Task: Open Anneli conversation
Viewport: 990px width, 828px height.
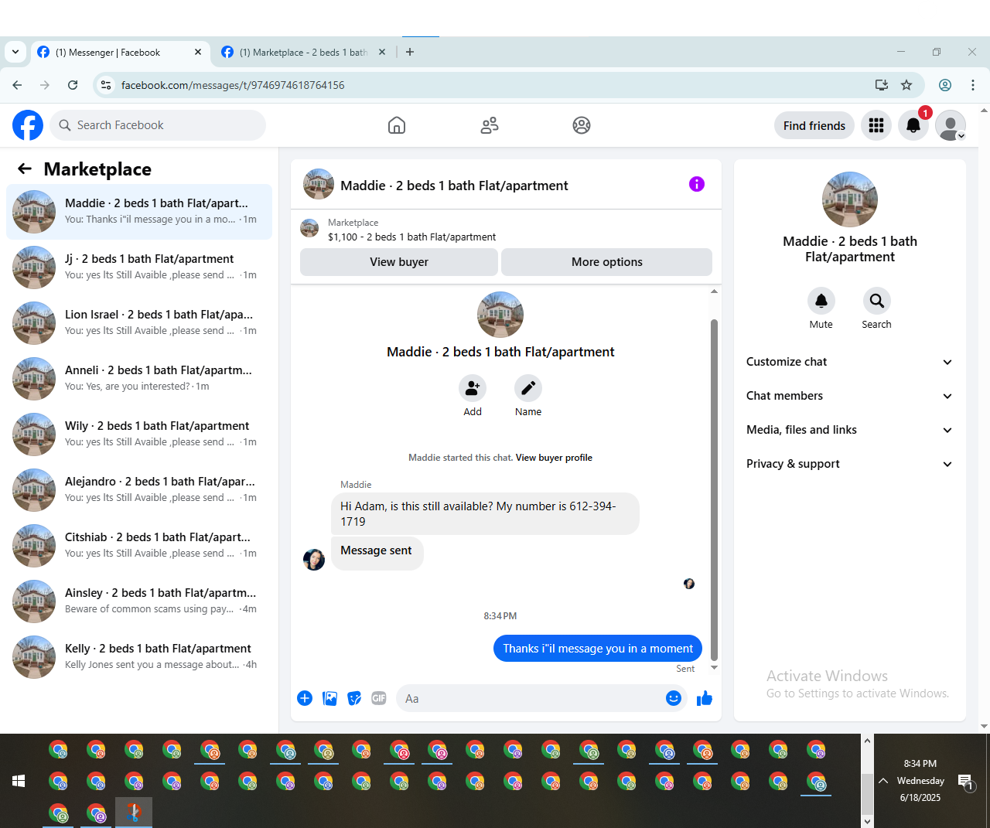Action: 139,378
